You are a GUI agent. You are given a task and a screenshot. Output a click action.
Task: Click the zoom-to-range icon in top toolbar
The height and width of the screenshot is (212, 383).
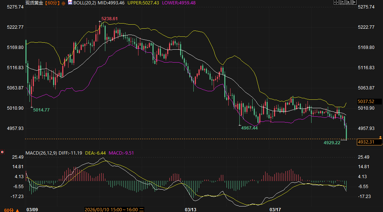[342, 2]
